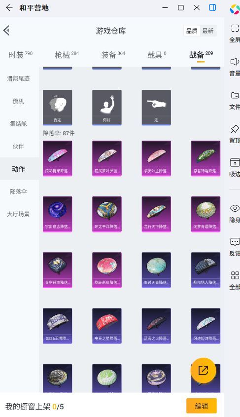Screen dimensions: 240x417
Task: Sort the warehouse by 最新
Action: (208, 31)
